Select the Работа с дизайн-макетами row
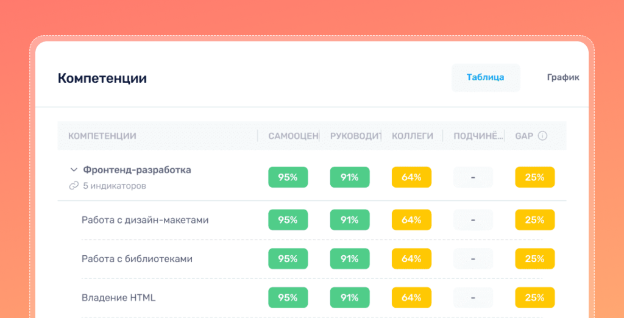The height and width of the screenshot is (318, 624). pos(311,220)
